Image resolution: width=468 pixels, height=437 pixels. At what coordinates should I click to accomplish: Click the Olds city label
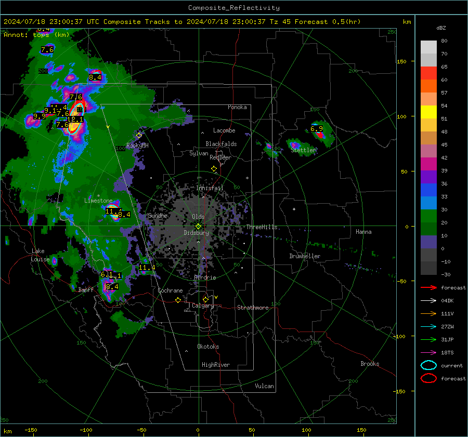(198, 217)
